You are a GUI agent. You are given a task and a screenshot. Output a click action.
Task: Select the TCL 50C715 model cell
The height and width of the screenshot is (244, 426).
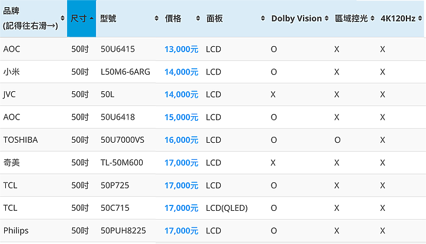[x=115, y=208]
